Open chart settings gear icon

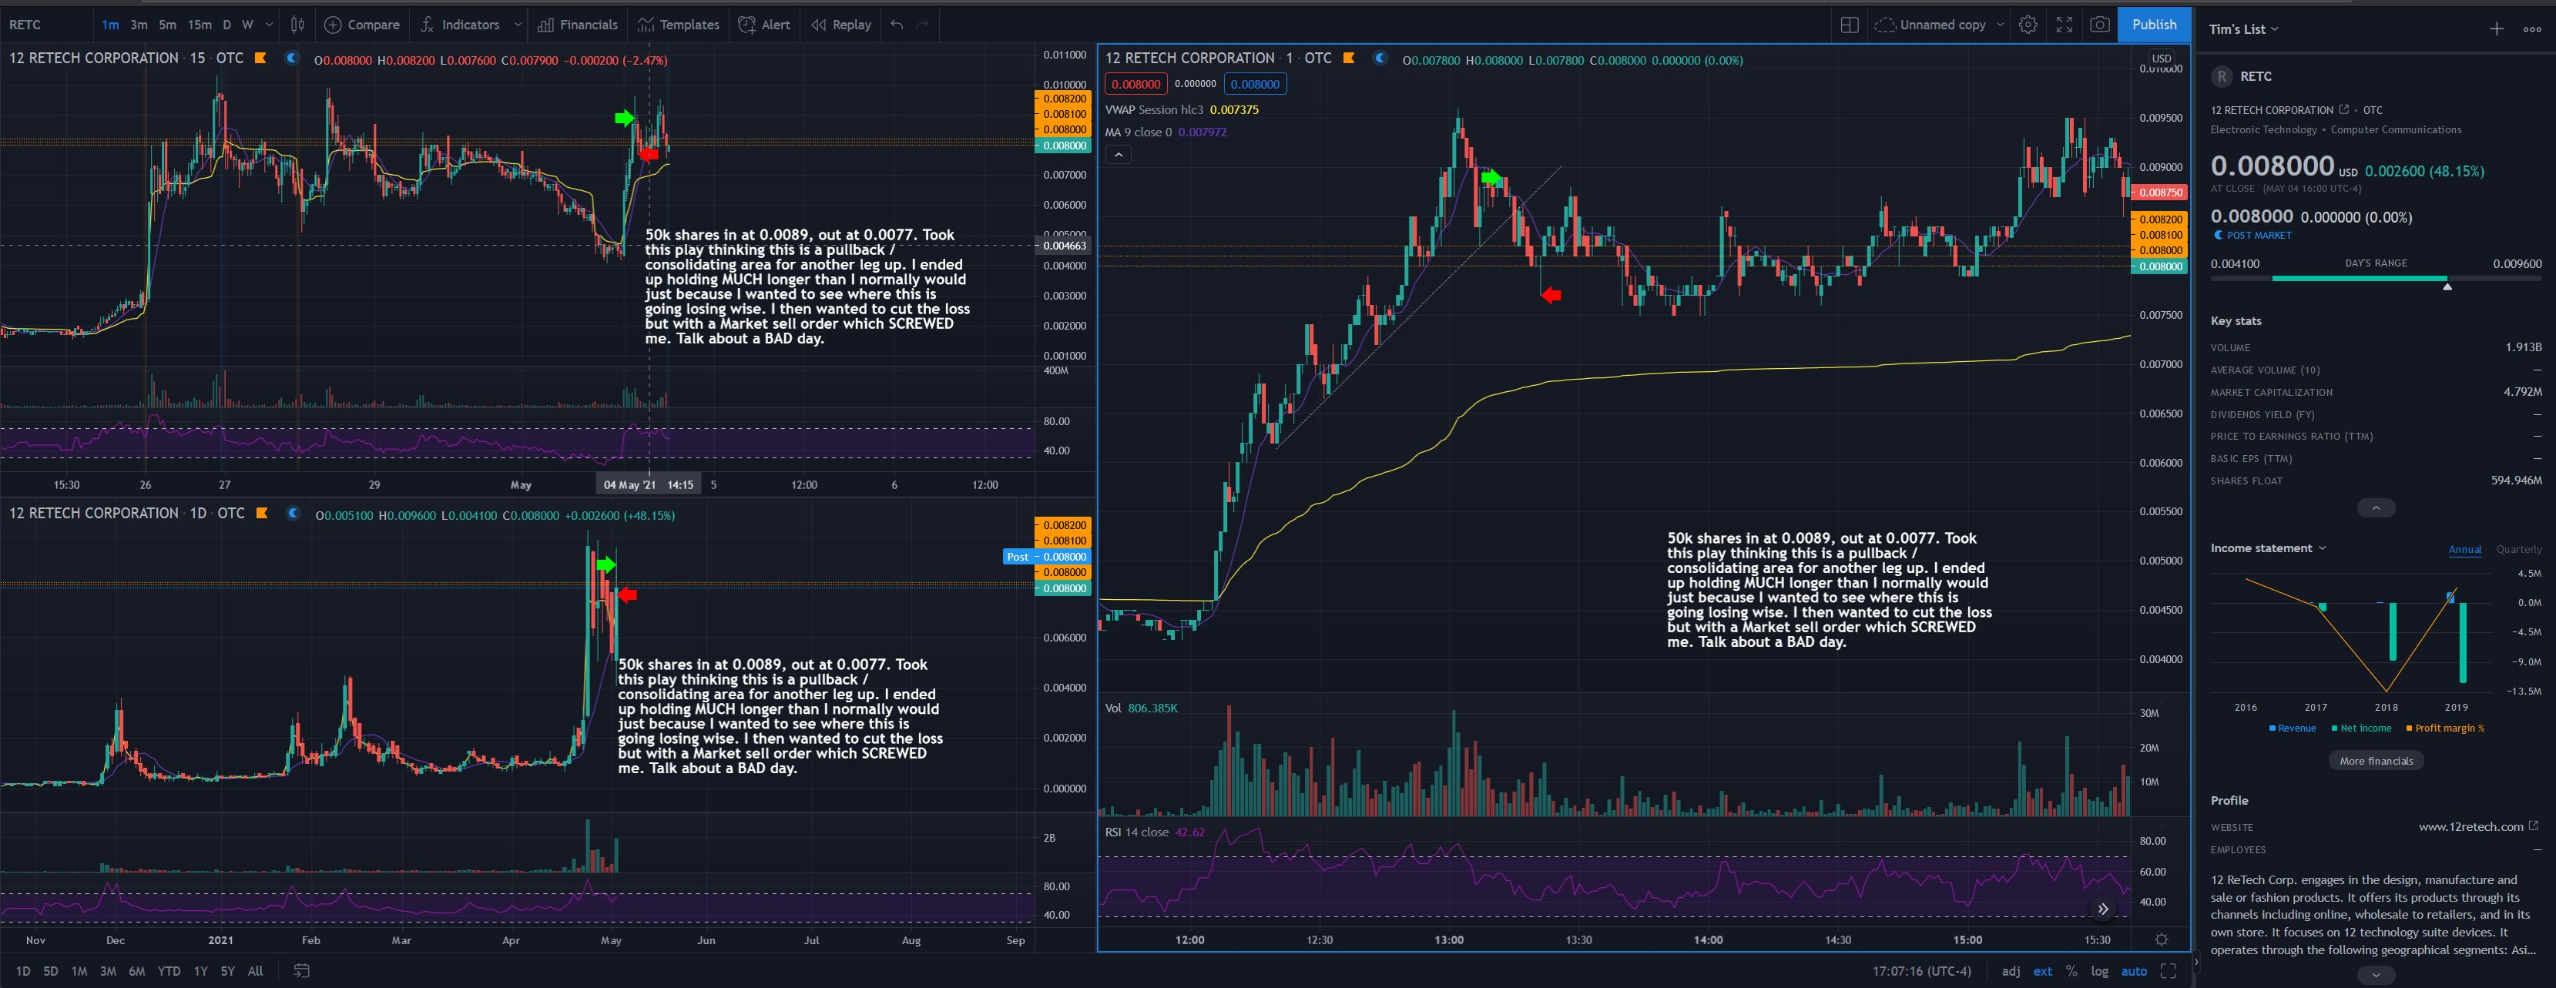point(2028,25)
